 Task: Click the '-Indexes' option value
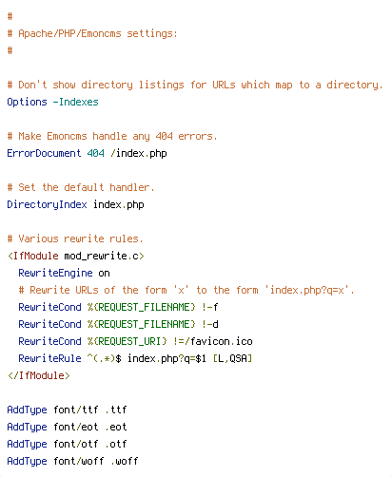pyautogui.click(x=75, y=102)
